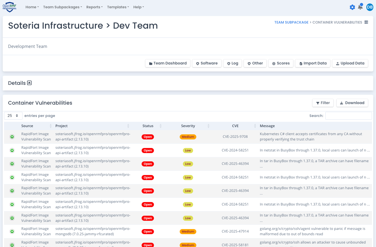Image resolution: width=376 pixels, height=247 pixels.
Task: Open the Log dropdown button
Action: click(233, 63)
